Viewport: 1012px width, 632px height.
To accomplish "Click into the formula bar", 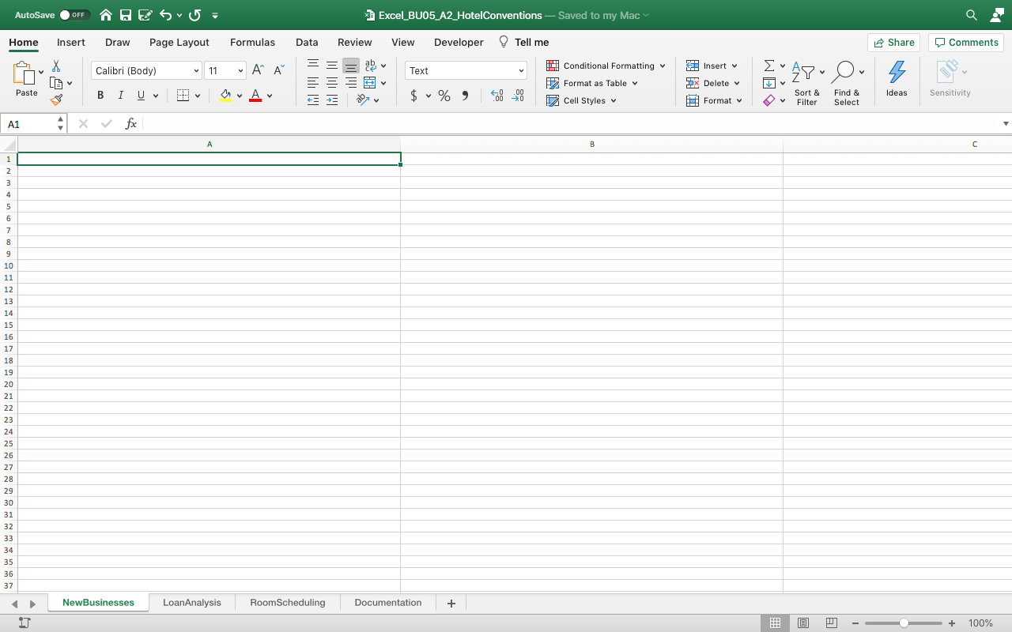I will (572, 124).
